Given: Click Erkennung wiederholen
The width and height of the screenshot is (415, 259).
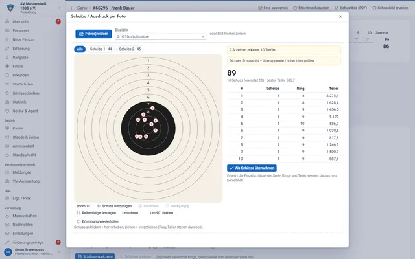Looking at the screenshot, I should point(97,221).
